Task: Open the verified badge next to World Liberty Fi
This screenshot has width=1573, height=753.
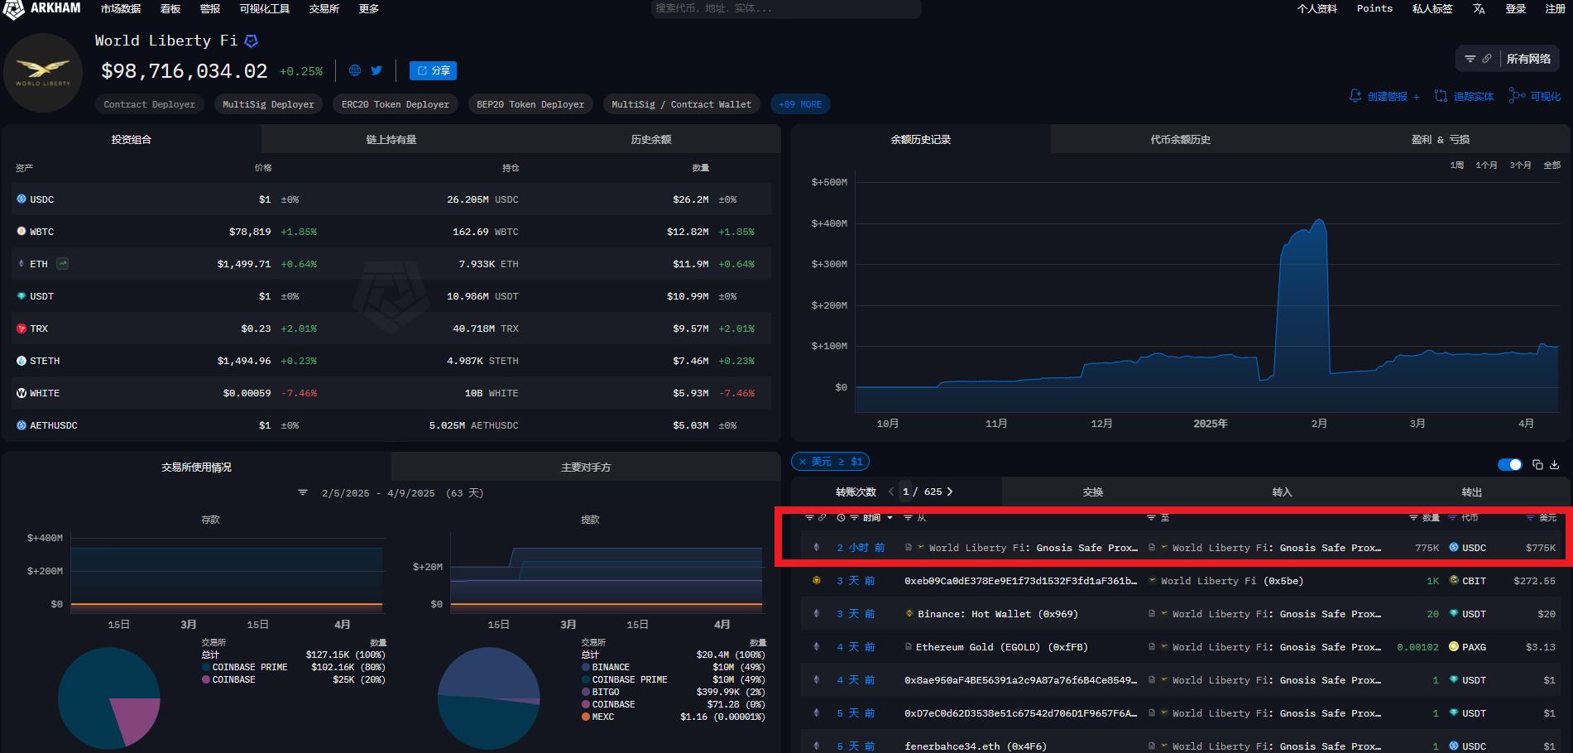Action: pyautogui.click(x=252, y=41)
